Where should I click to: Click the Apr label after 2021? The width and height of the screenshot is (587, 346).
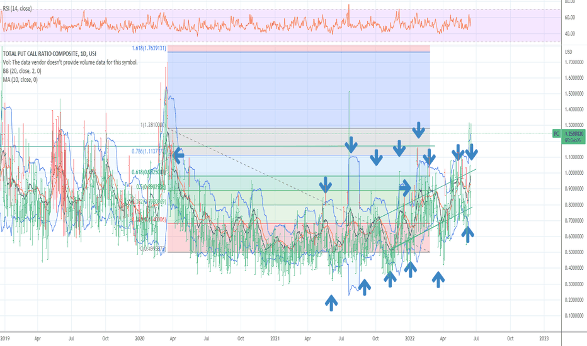(x=307, y=338)
